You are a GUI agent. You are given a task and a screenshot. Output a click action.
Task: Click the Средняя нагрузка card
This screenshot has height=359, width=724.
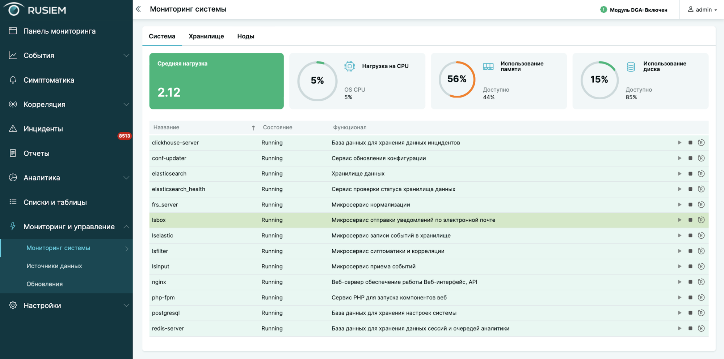(x=216, y=81)
